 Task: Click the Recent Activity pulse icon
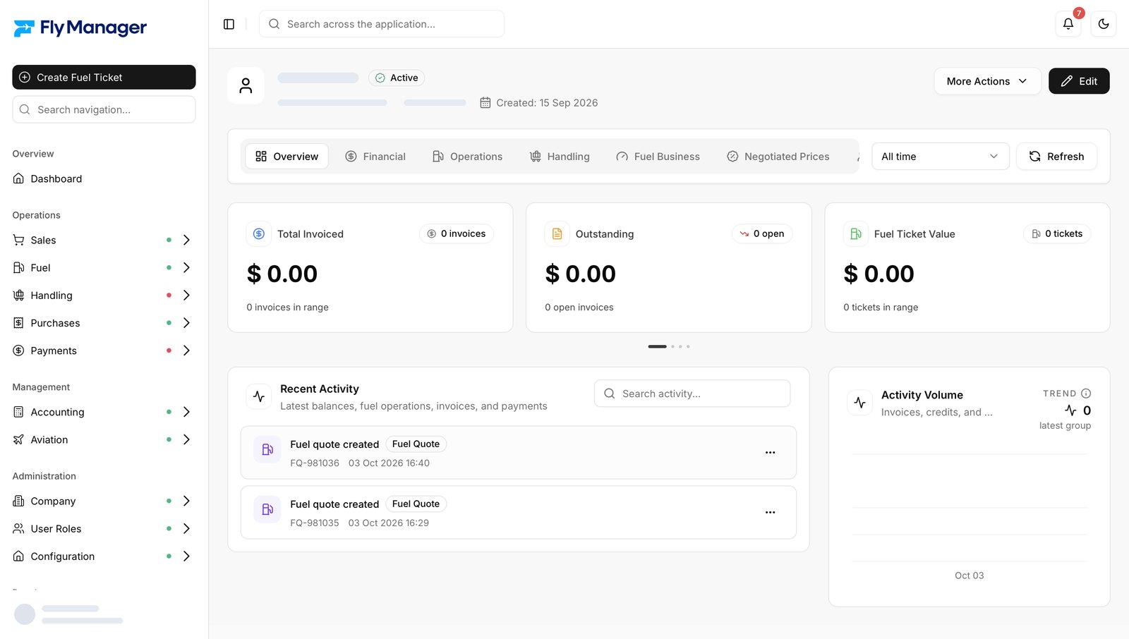(259, 396)
